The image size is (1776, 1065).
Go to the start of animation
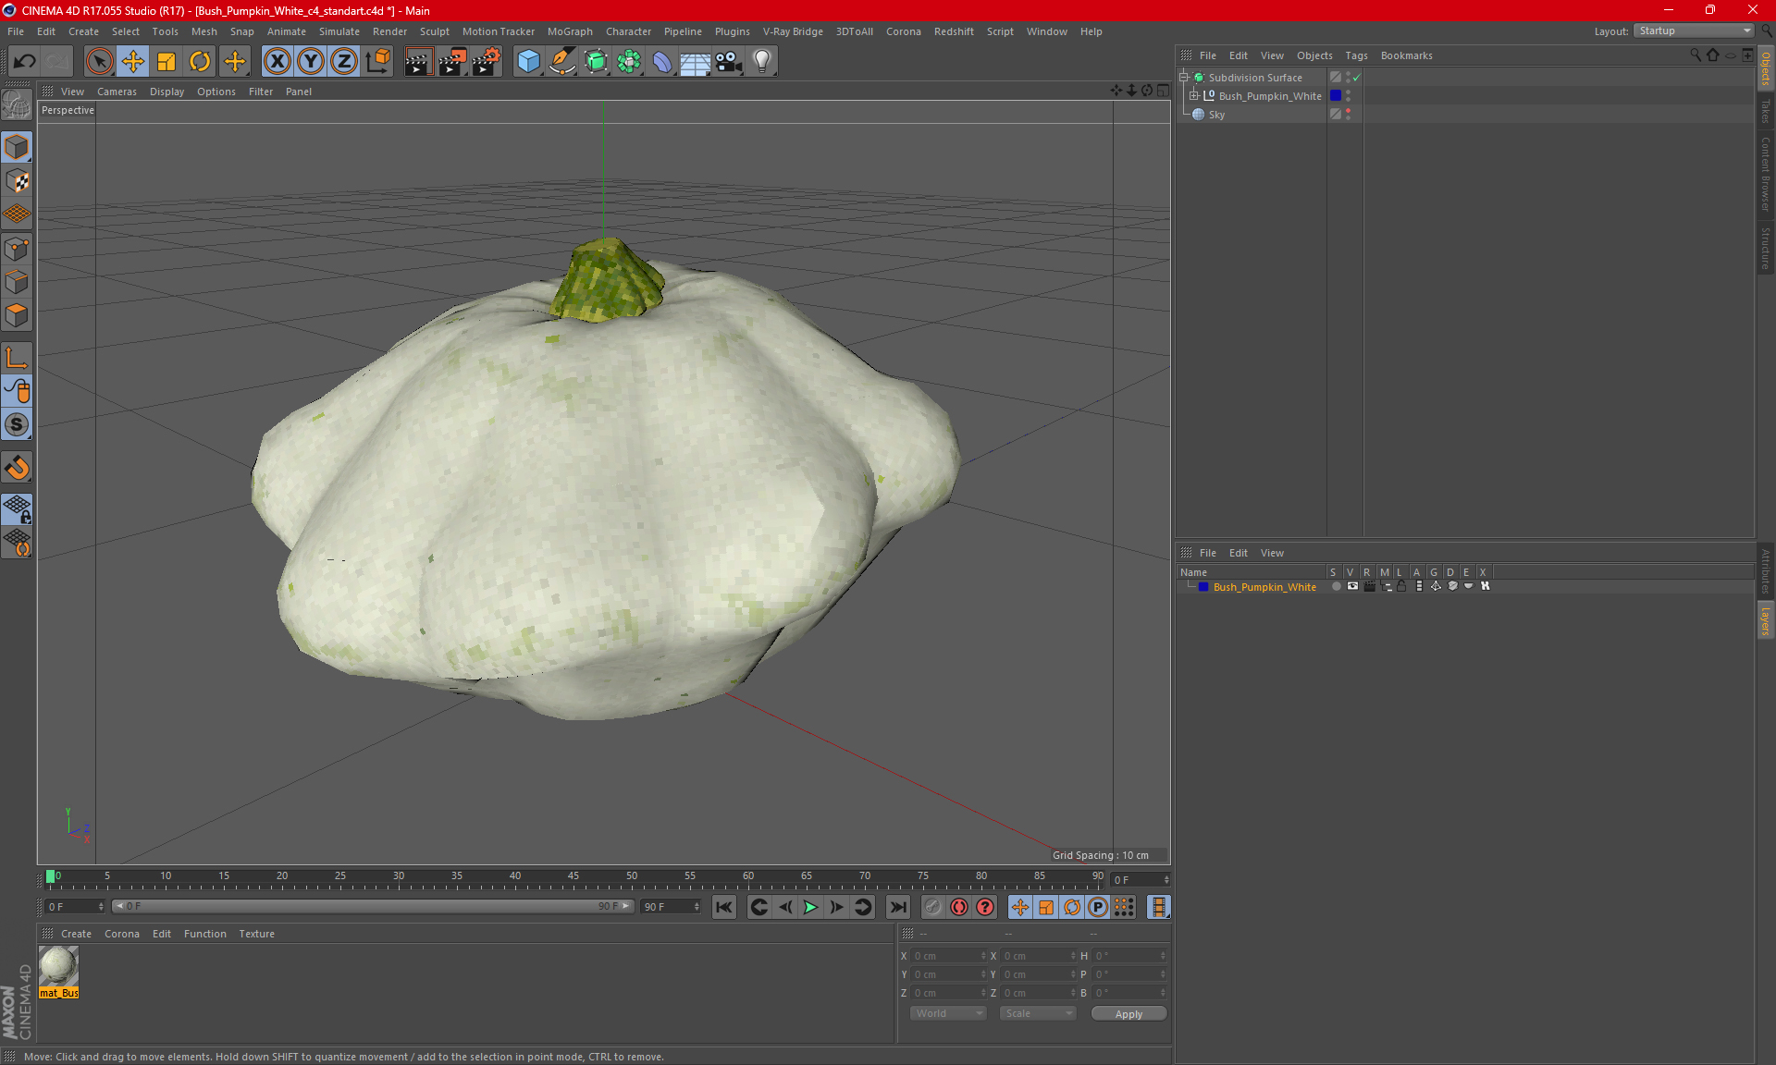point(723,907)
